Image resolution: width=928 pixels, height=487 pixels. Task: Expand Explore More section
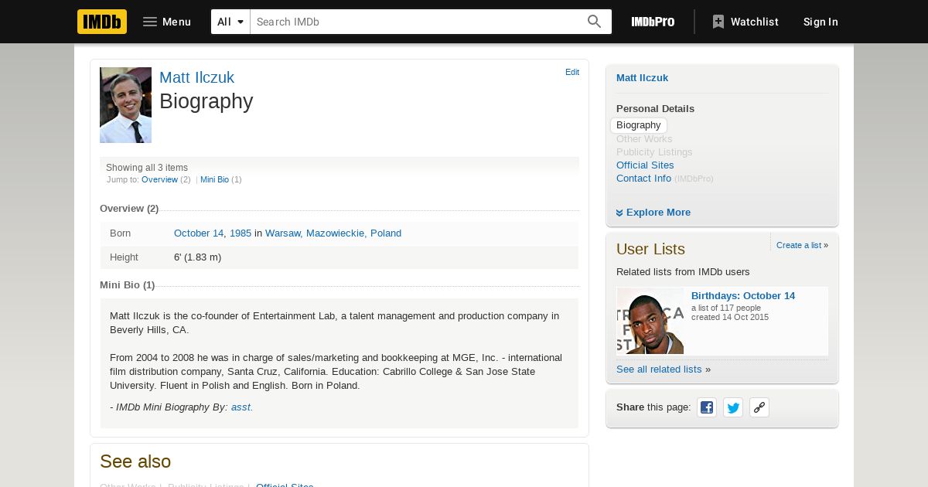coord(653,212)
